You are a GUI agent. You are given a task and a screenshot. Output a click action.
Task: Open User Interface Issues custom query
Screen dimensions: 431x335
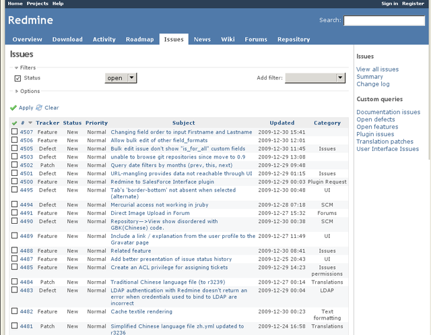click(388, 149)
